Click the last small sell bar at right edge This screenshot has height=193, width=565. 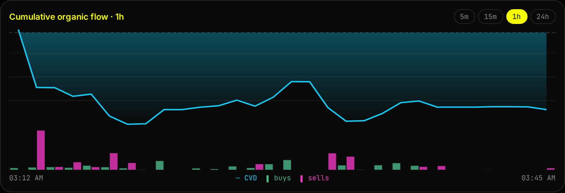click(x=551, y=169)
